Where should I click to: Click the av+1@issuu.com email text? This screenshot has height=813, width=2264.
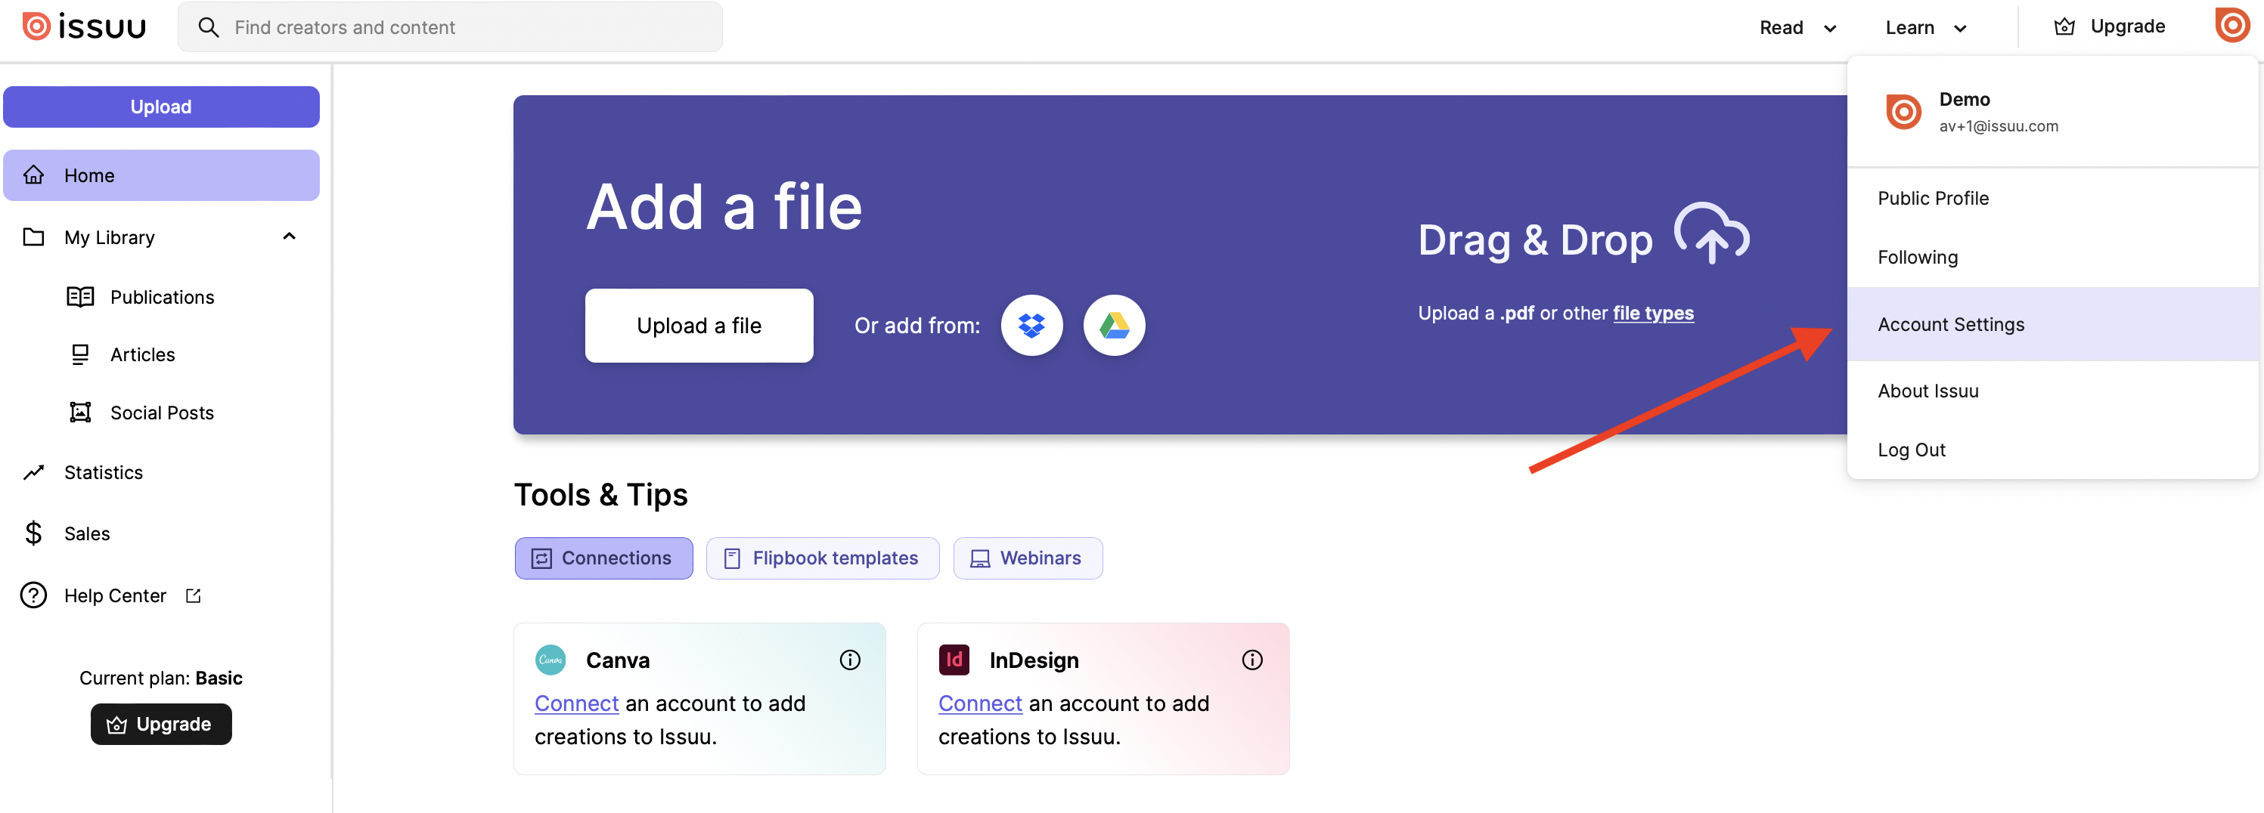1999,126
